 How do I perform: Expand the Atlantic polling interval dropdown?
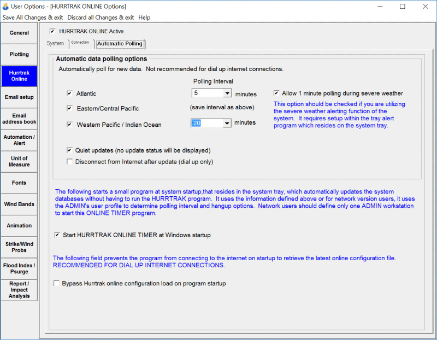pos(227,93)
